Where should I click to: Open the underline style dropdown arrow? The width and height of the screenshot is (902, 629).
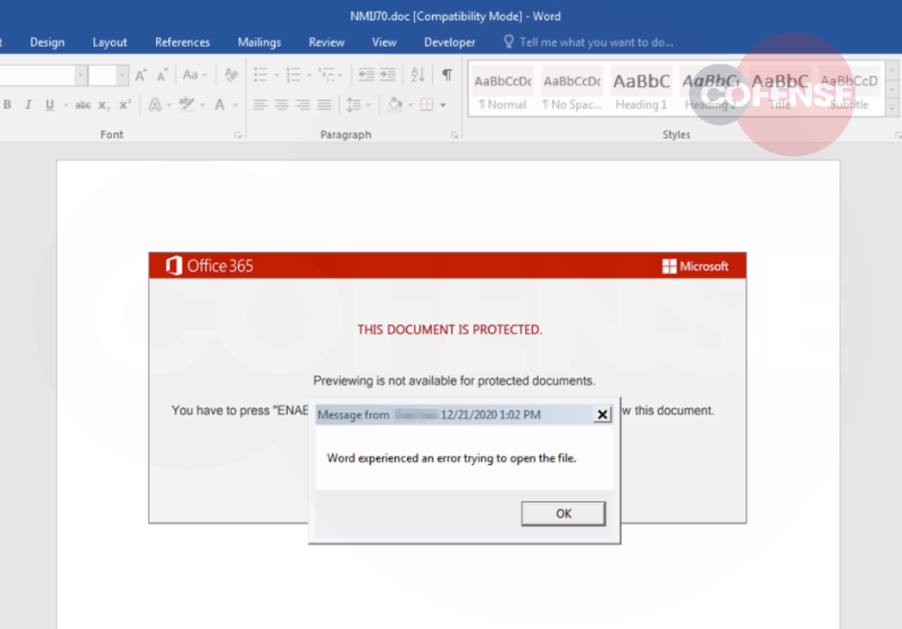tap(66, 105)
